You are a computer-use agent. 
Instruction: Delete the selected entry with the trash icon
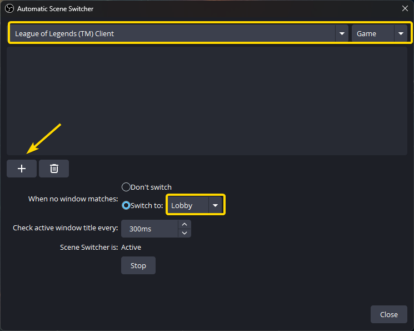click(54, 169)
